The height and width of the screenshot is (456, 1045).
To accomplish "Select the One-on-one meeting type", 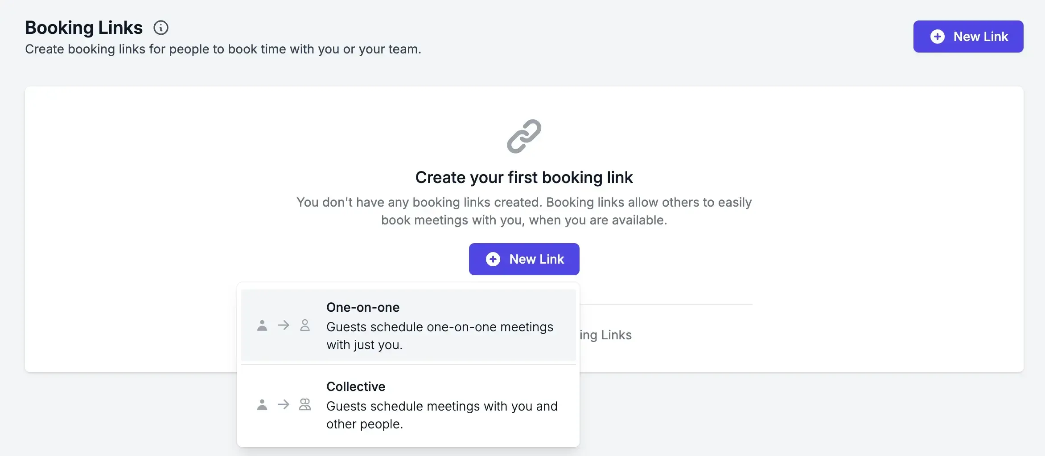I will pos(408,325).
